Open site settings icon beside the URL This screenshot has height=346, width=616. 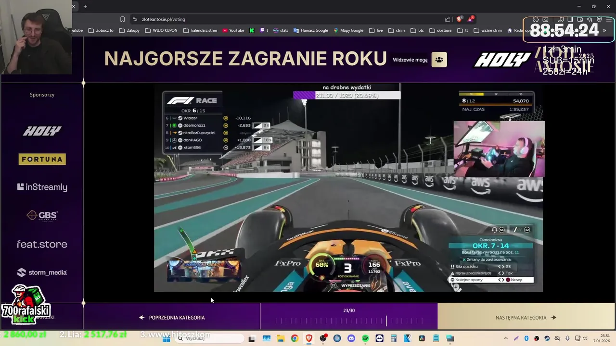tap(135, 19)
